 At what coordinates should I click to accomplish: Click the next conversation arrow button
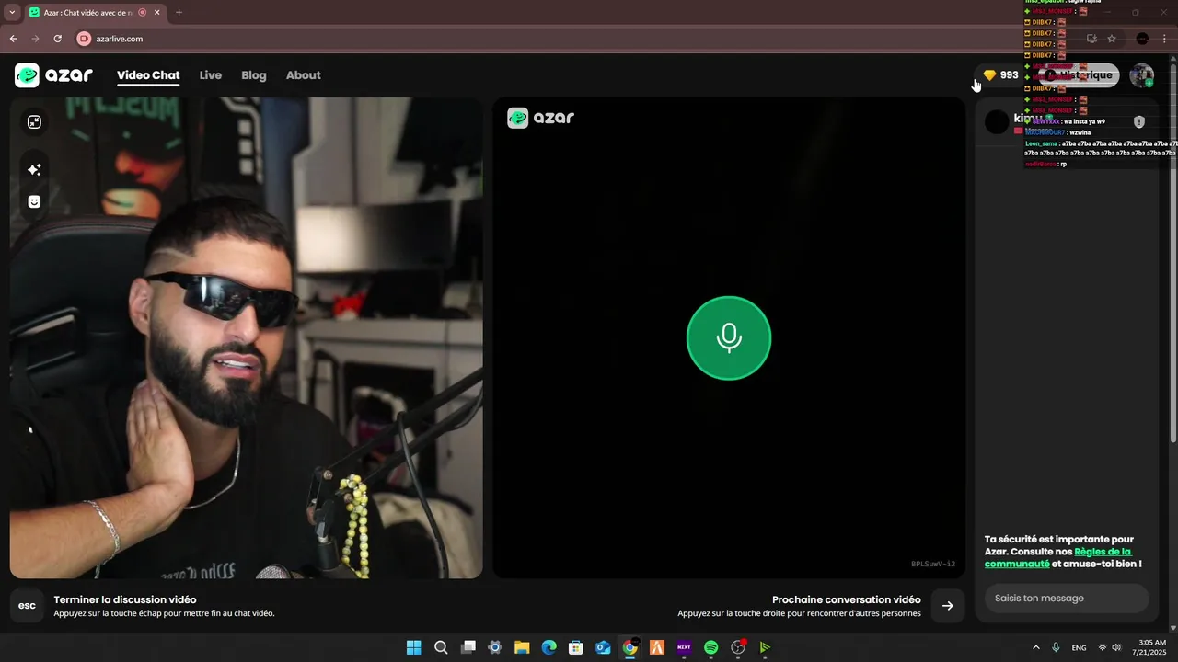tap(948, 605)
